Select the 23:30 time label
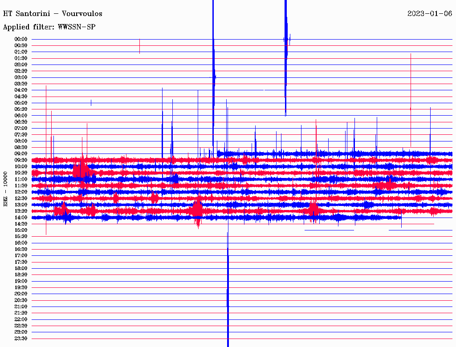The image size is (456, 347). pyautogui.click(x=20, y=339)
